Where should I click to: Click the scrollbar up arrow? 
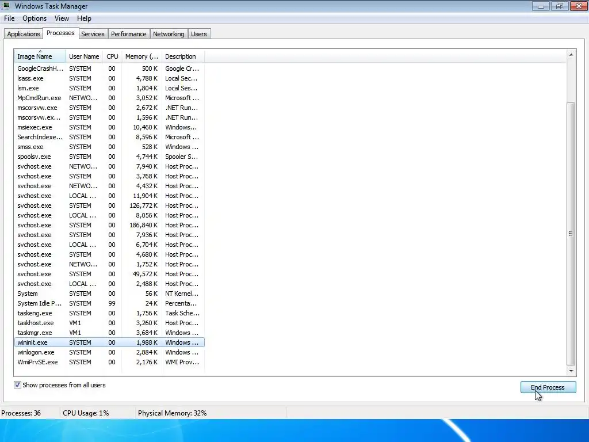point(571,55)
